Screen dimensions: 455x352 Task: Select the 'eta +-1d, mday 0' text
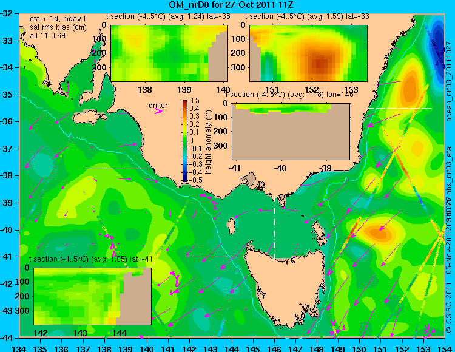58,19
